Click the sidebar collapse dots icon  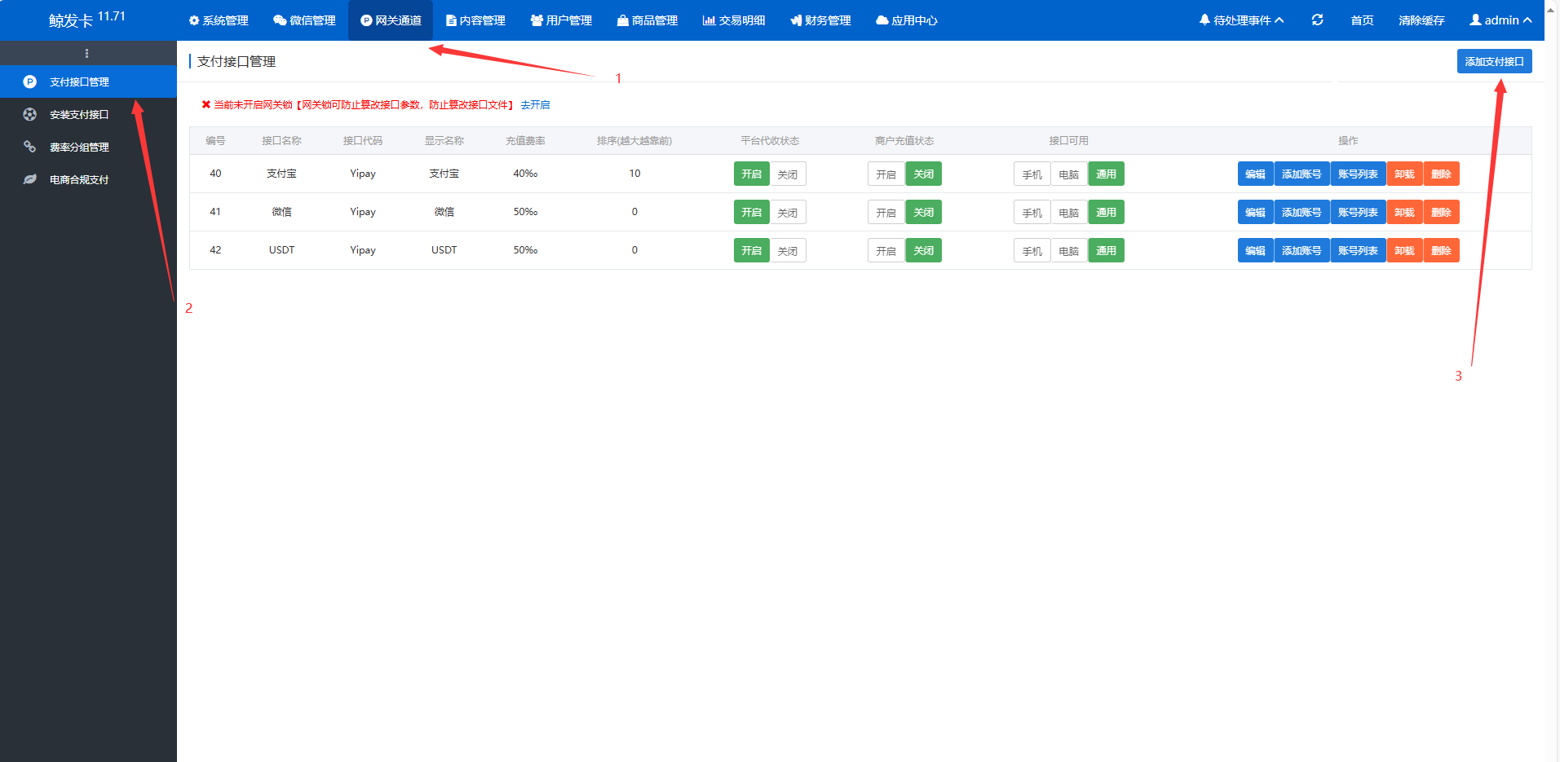(87, 54)
